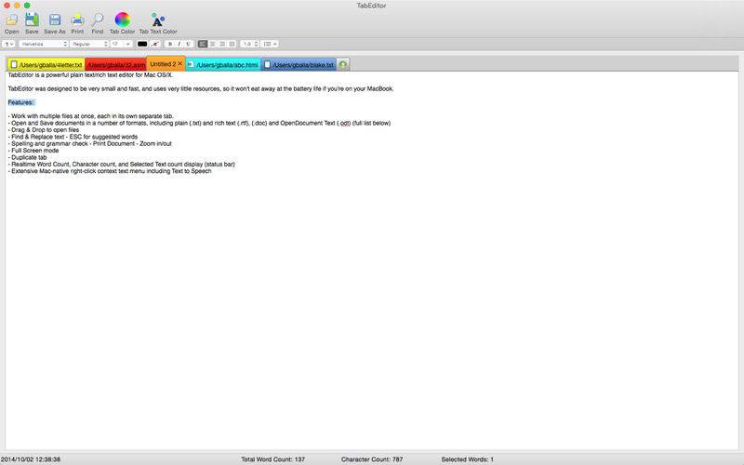Click the 'Open and Save documents' line
The image size is (744, 465).
pyautogui.click(x=199, y=123)
